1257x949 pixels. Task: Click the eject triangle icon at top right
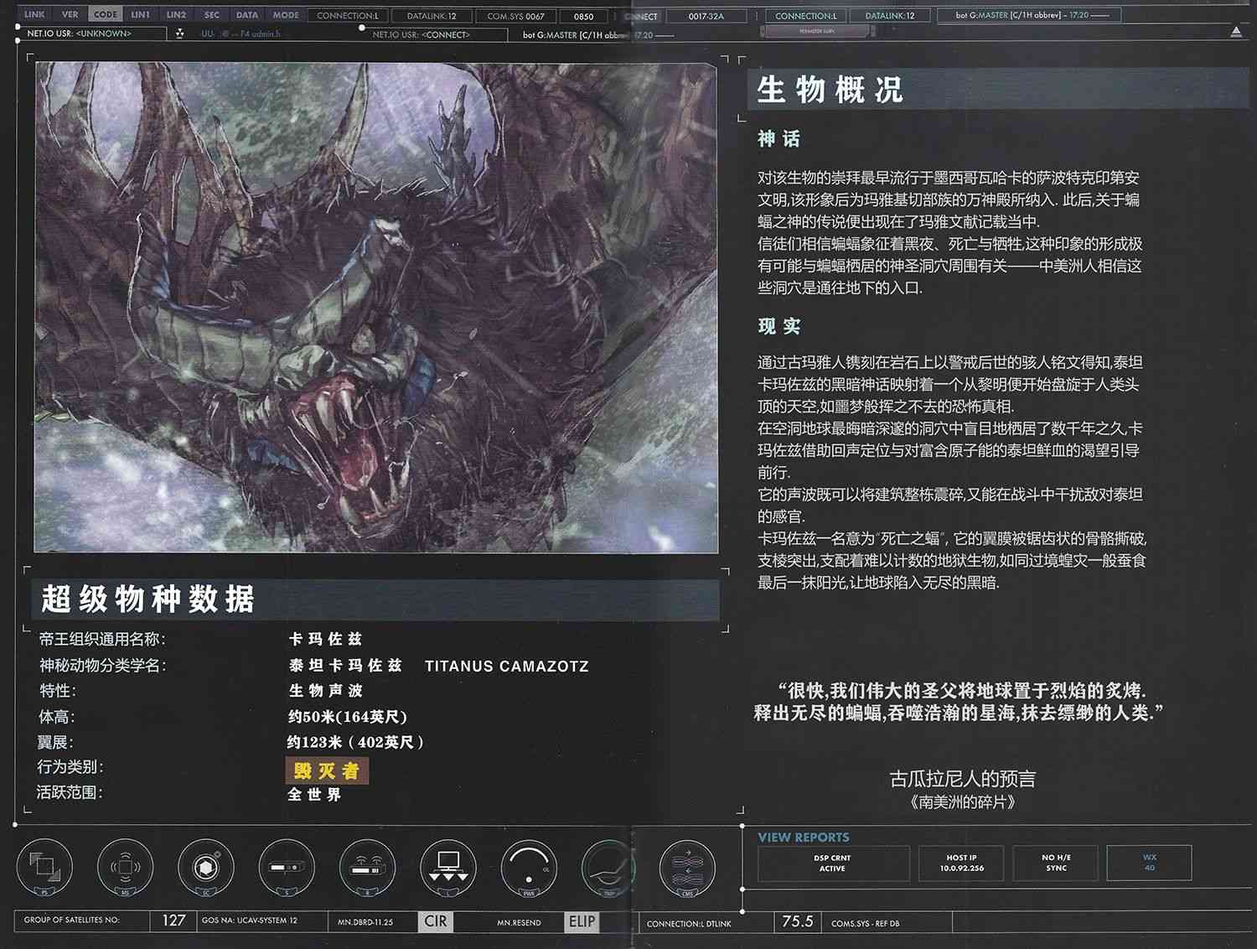[1236, 32]
